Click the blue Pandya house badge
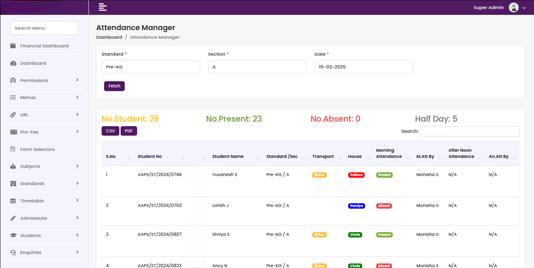This screenshot has height=268, width=534. point(356,206)
